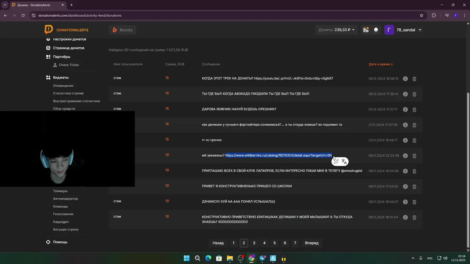This screenshot has width=470, height=264.
Task: Reload the page in Chrome
Action: pos(23,15)
